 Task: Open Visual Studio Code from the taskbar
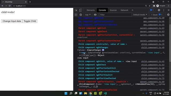(105, 93)
